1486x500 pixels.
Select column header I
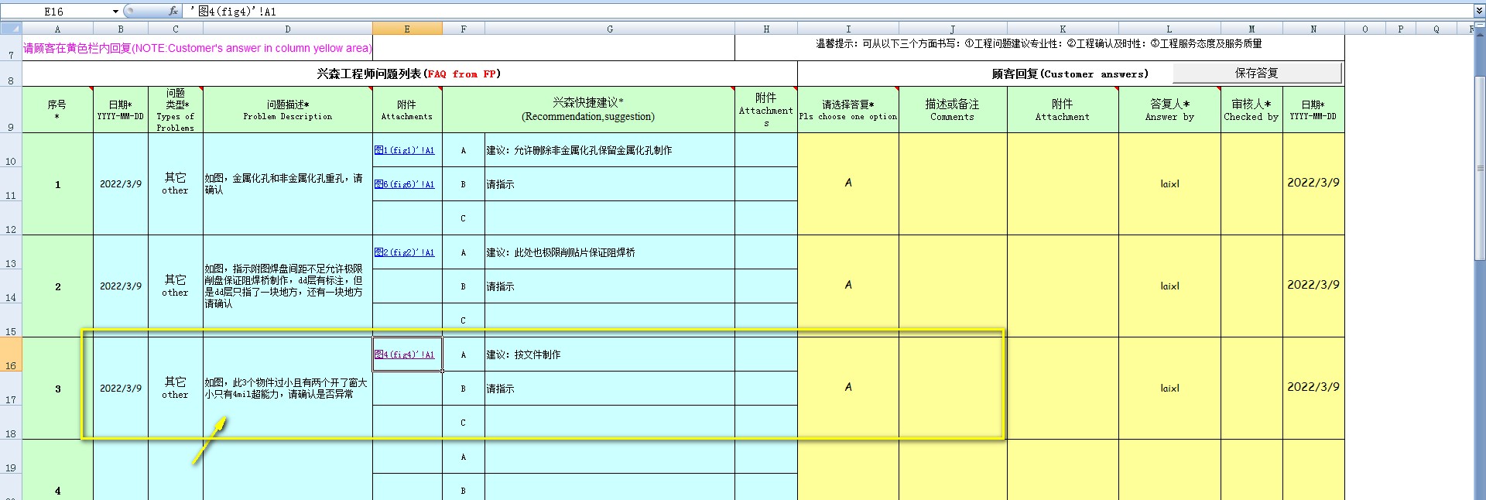pyautogui.click(x=848, y=29)
